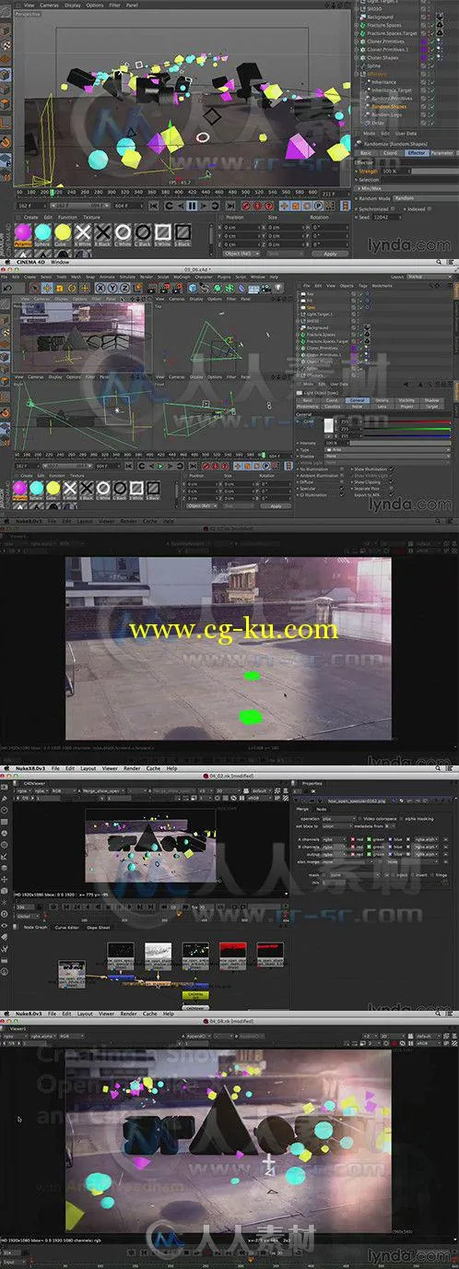Toggle Random.Shapes enable checkmark in top Cinema 4D panel
Image resolution: width=459 pixels, height=1269 pixels.
point(431,107)
